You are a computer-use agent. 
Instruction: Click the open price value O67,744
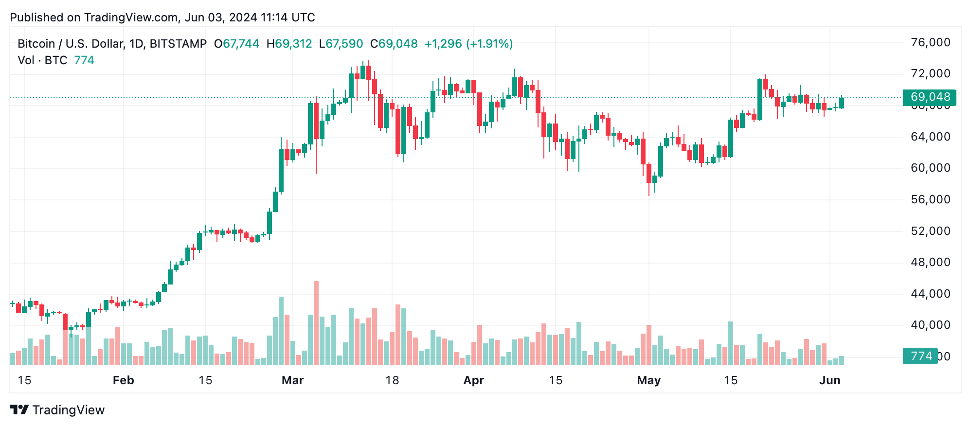pyautogui.click(x=237, y=44)
